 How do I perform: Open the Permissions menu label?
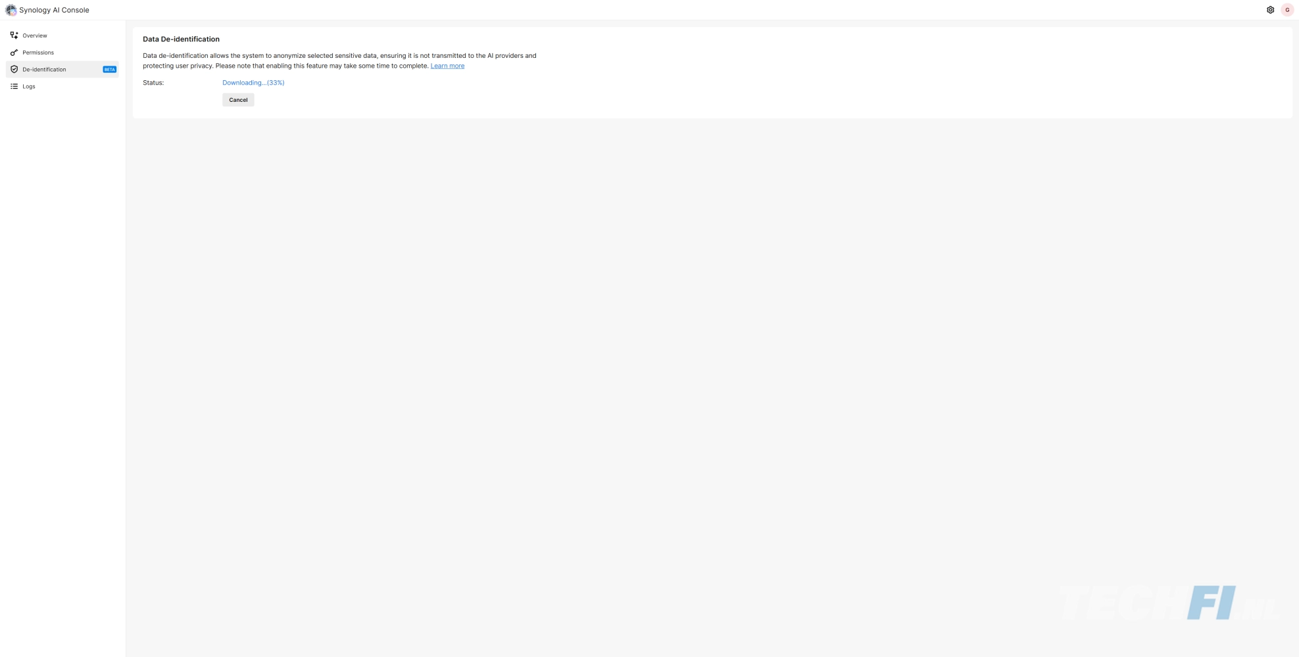point(38,53)
